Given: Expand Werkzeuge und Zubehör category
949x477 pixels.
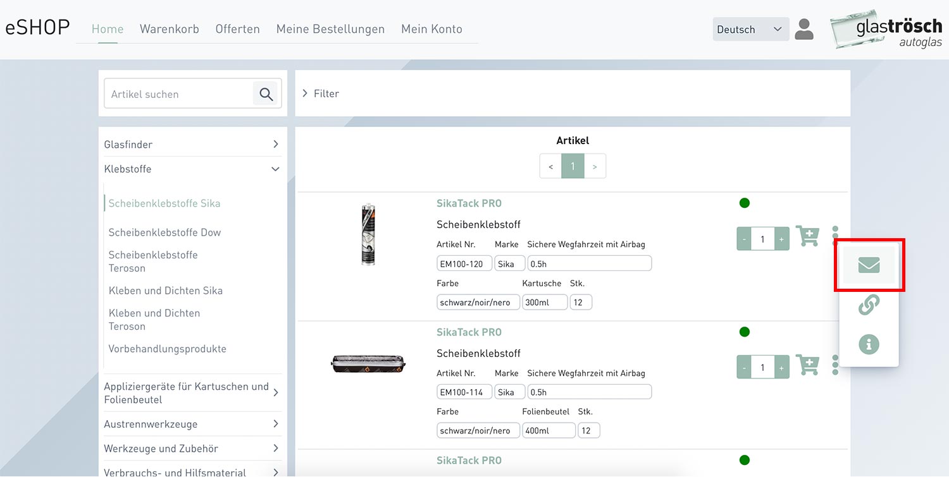Looking at the screenshot, I should click(192, 449).
